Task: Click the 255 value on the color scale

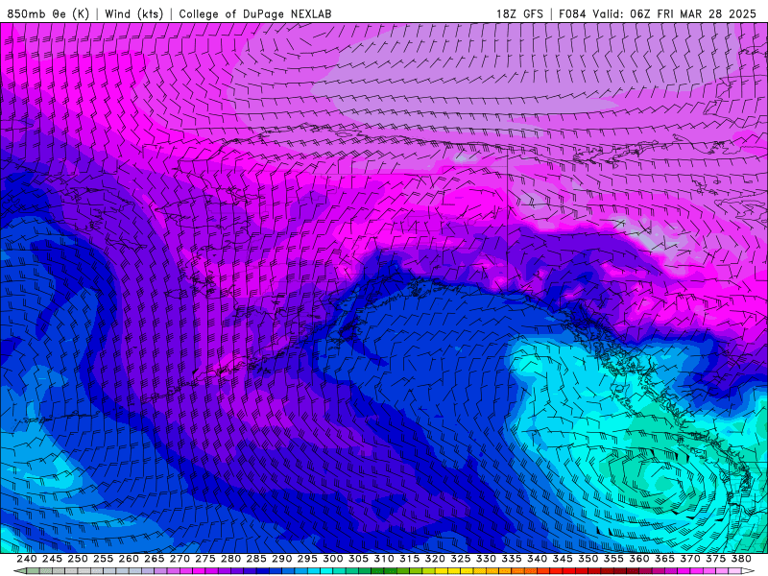Action: (103, 559)
